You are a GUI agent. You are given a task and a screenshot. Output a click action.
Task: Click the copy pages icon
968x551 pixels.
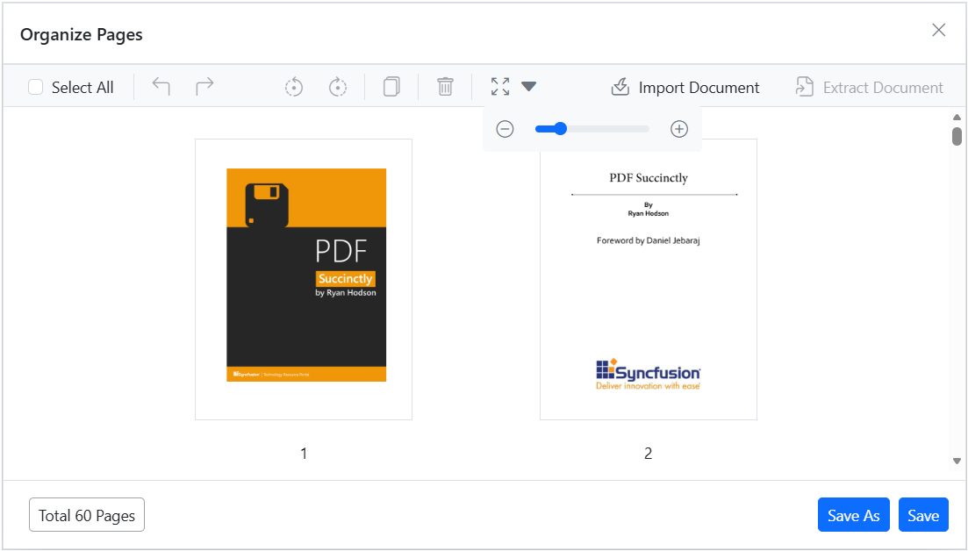tap(391, 86)
